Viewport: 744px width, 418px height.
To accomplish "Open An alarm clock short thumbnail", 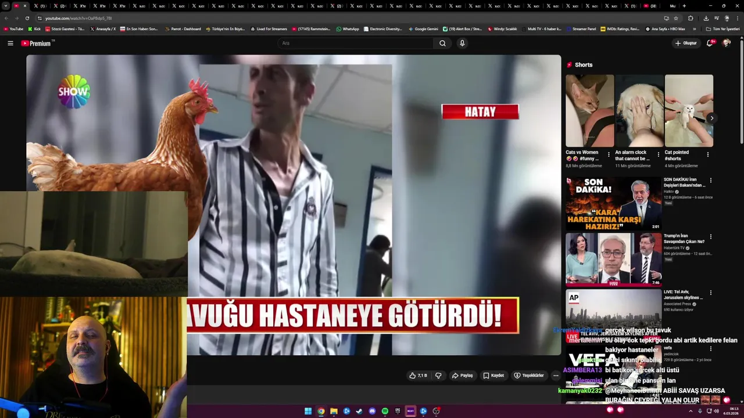I will click(639, 111).
